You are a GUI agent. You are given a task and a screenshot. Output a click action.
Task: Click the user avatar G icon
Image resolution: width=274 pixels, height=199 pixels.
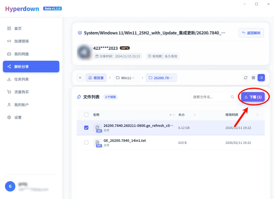point(10,186)
